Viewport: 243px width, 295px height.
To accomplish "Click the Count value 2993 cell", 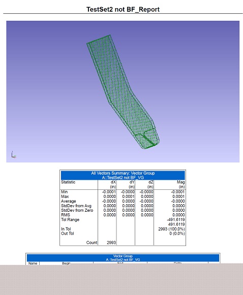I will point(111,243).
